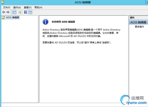Click the ADSI editor title bar icon

click(x=3, y=2)
